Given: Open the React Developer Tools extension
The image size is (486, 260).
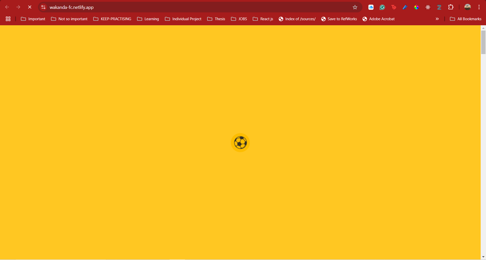Looking at the screenshot, I should [x=428, y=7].
